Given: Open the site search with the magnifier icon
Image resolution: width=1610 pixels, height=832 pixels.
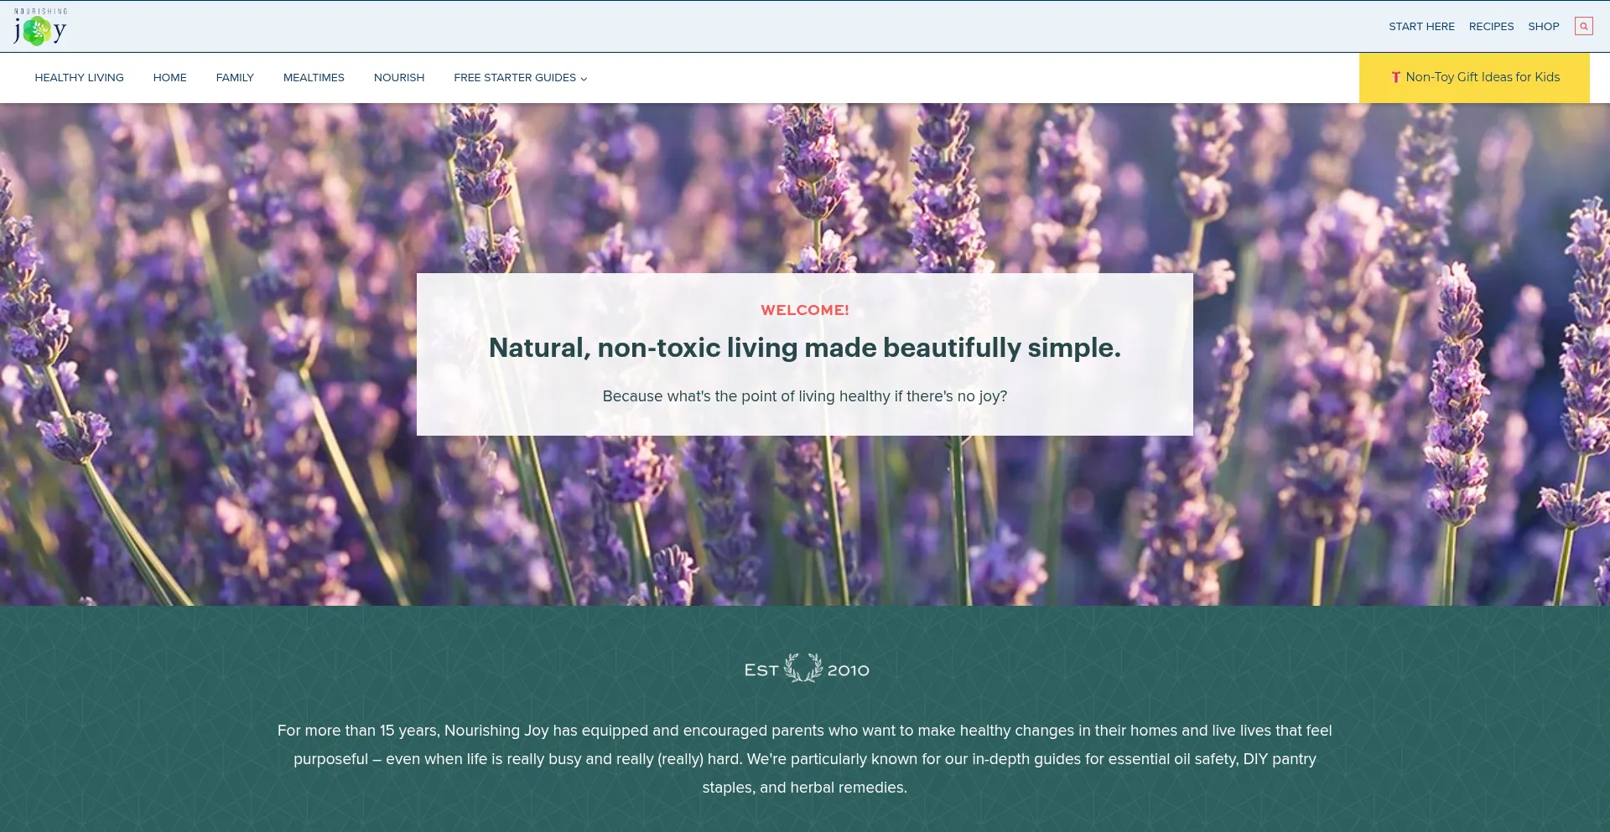Looking at the screenshot, I should click(x=1583, y=26).
